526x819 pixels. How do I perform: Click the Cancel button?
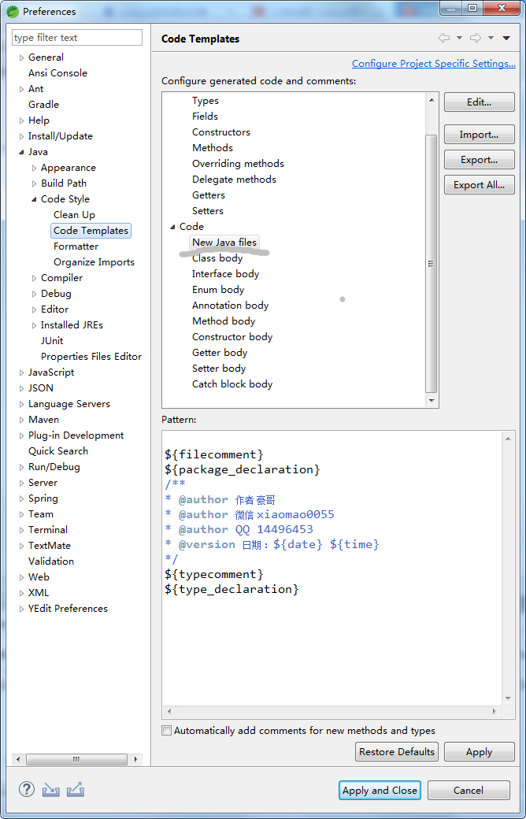[x=469, y=791]
